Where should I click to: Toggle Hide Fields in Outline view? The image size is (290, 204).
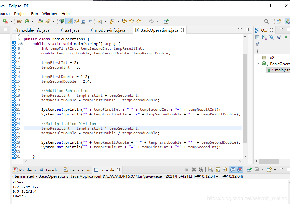pyautogui.click(x=272, y=37)
